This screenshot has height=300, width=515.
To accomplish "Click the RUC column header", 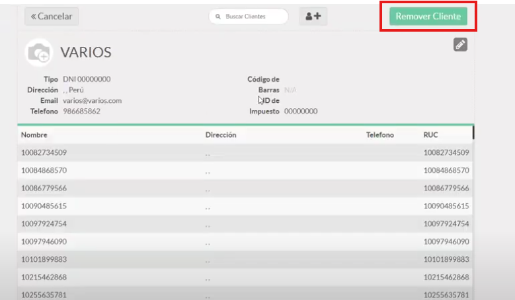I will pos(430,135).
